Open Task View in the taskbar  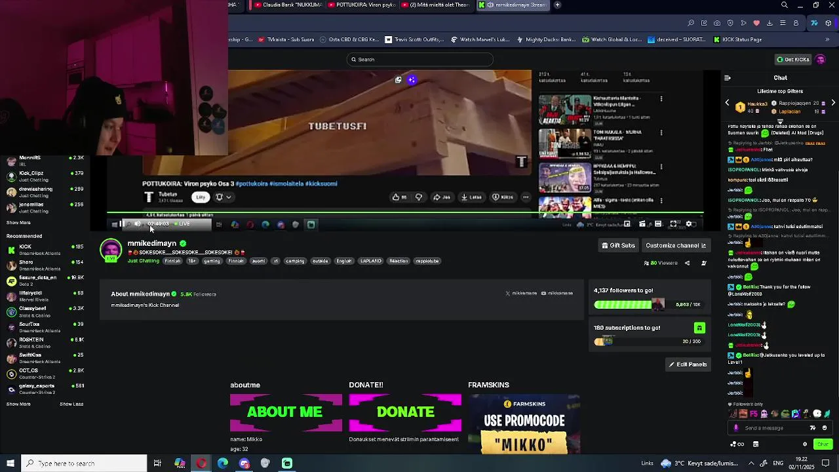pos(157,463)
